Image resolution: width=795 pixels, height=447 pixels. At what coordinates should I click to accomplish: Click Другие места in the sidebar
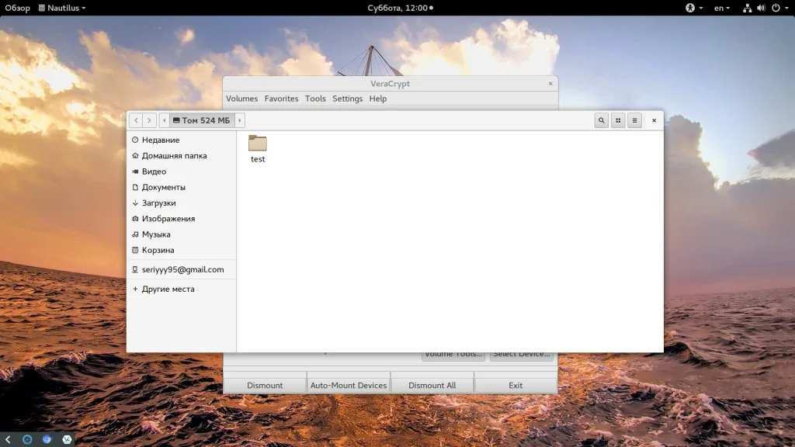coord(168,289)
